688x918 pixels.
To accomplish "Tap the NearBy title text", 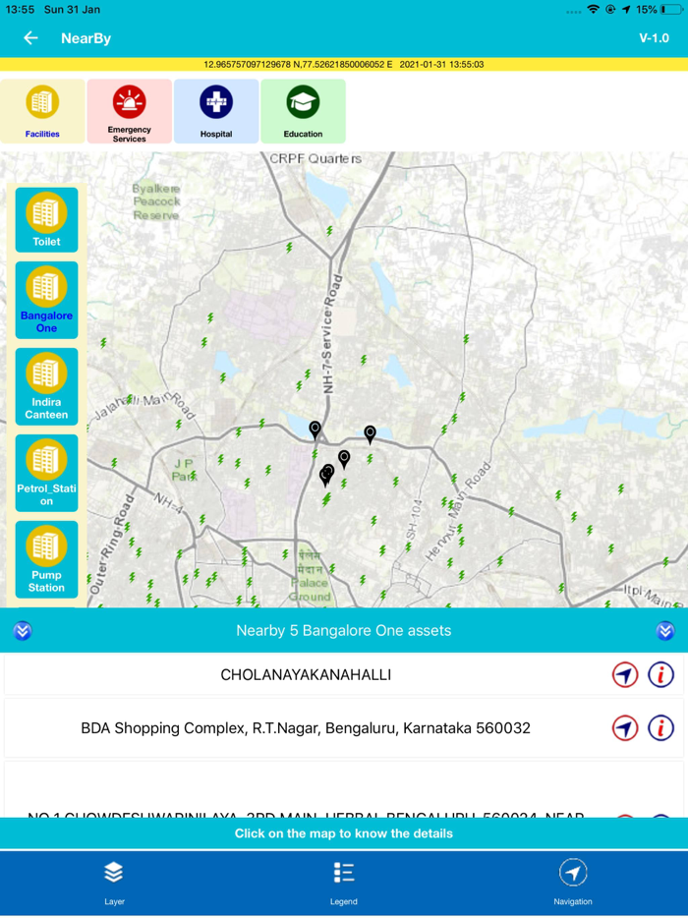I will (86, 38).
